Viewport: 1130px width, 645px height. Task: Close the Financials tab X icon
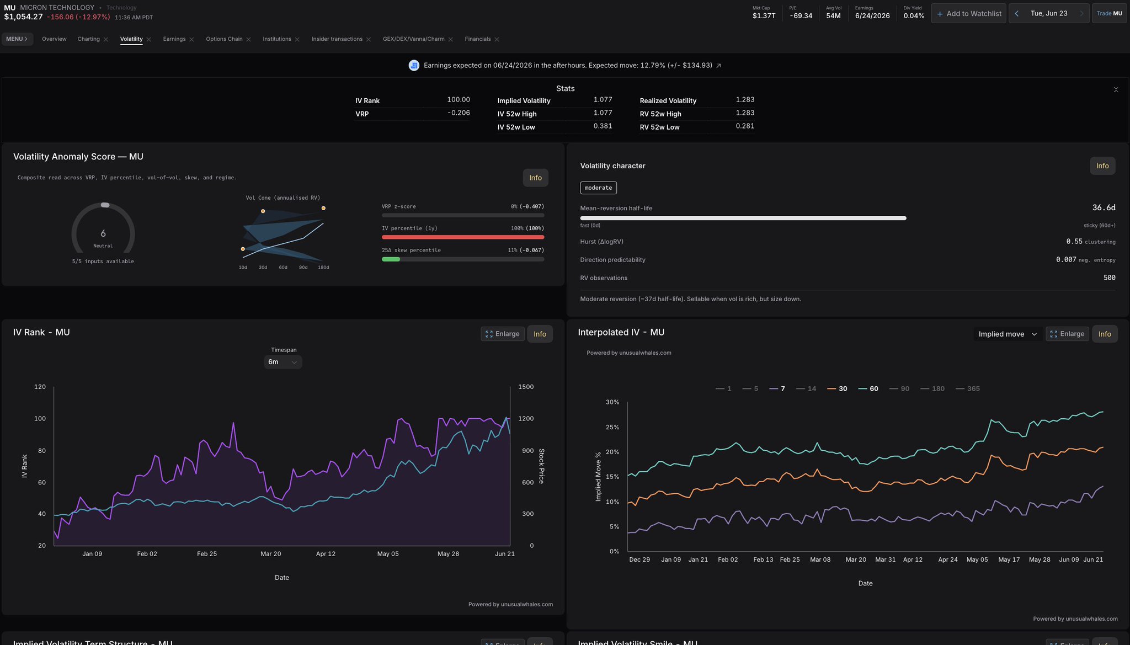497,40
